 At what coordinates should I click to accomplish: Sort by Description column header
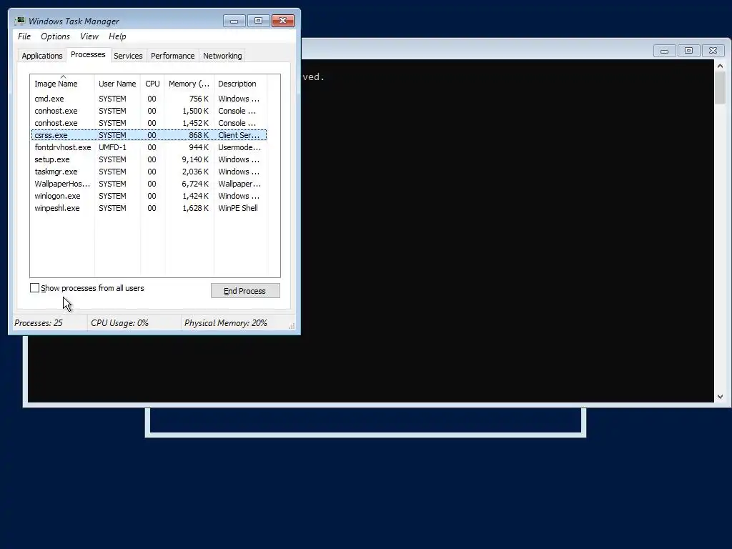click(240, 84)
